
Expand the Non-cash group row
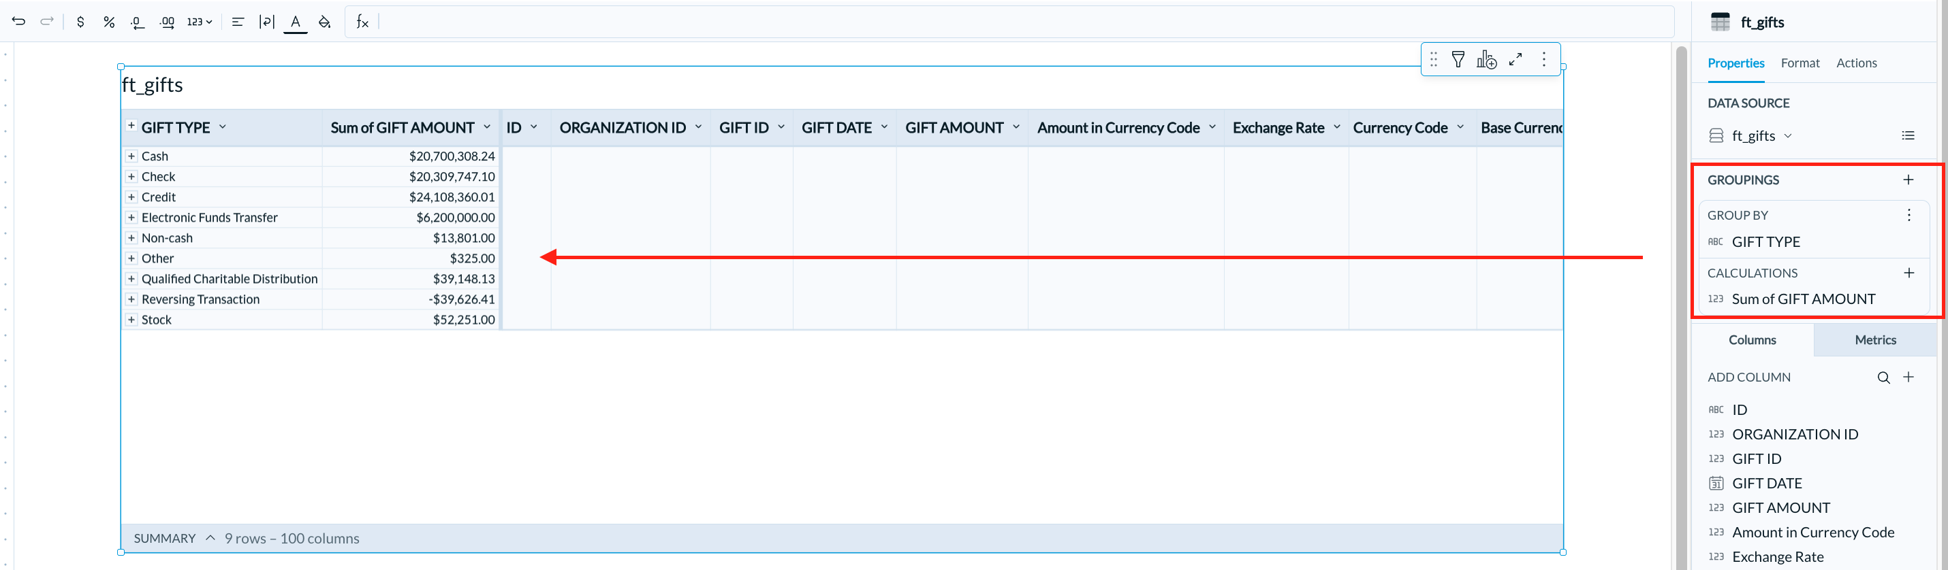[131, 238]
